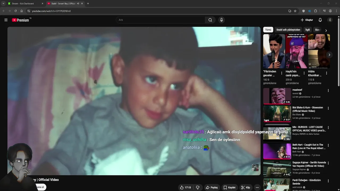Open browser three-dot menu

click(336, 11)
